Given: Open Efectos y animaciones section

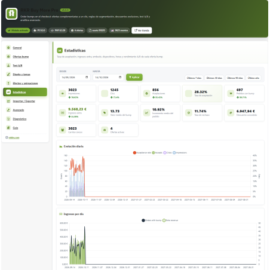Looking at the screenshot, I should point(25,83).
